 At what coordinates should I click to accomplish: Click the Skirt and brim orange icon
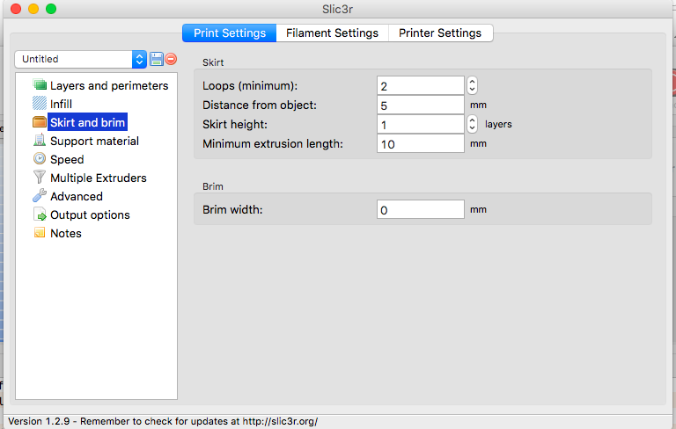click(x=40, y=122)
